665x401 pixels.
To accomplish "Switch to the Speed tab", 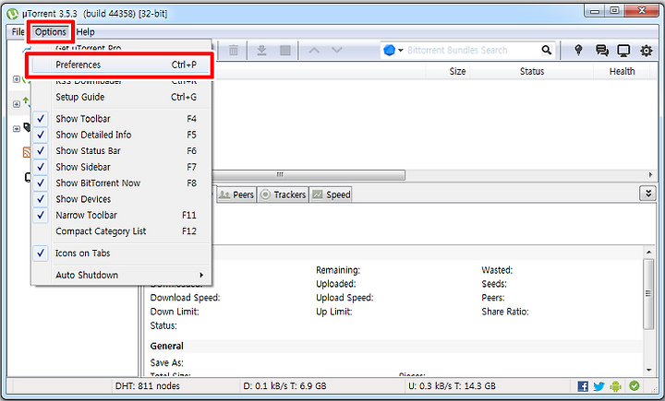I will tap(332, 195).
